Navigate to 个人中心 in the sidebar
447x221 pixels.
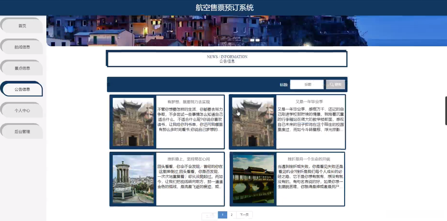tap(22, 110)
